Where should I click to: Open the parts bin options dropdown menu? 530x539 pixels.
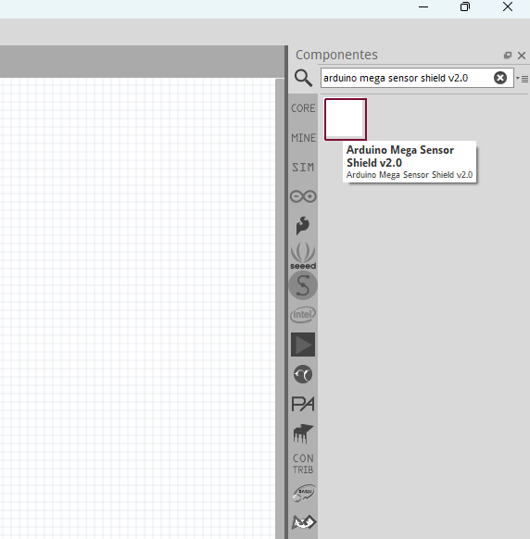pos(522,79)
